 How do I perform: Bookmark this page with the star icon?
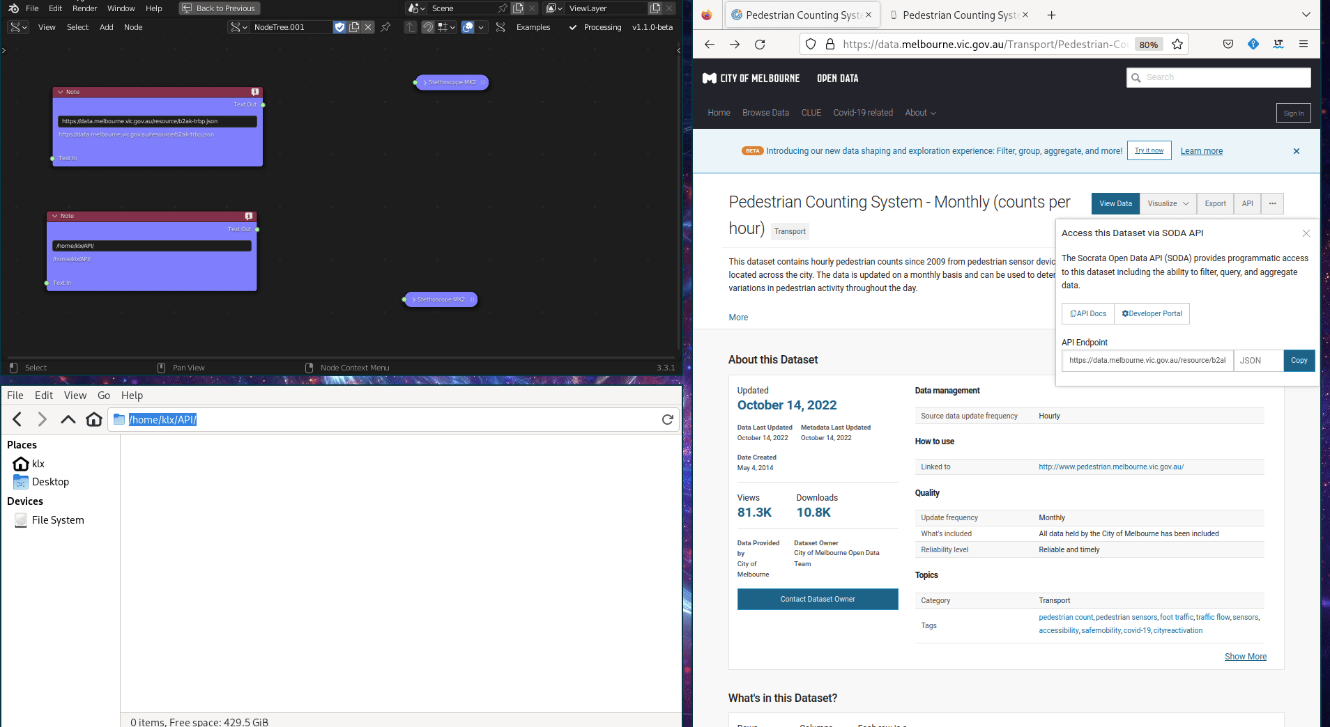[x=1177, y=44]
